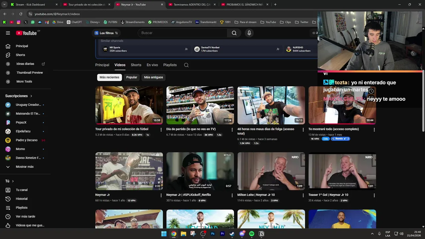The height and width of the screenshot is (239, 425).
Task: Reload the page in Chrome
Action: click(x=21, y=14)
